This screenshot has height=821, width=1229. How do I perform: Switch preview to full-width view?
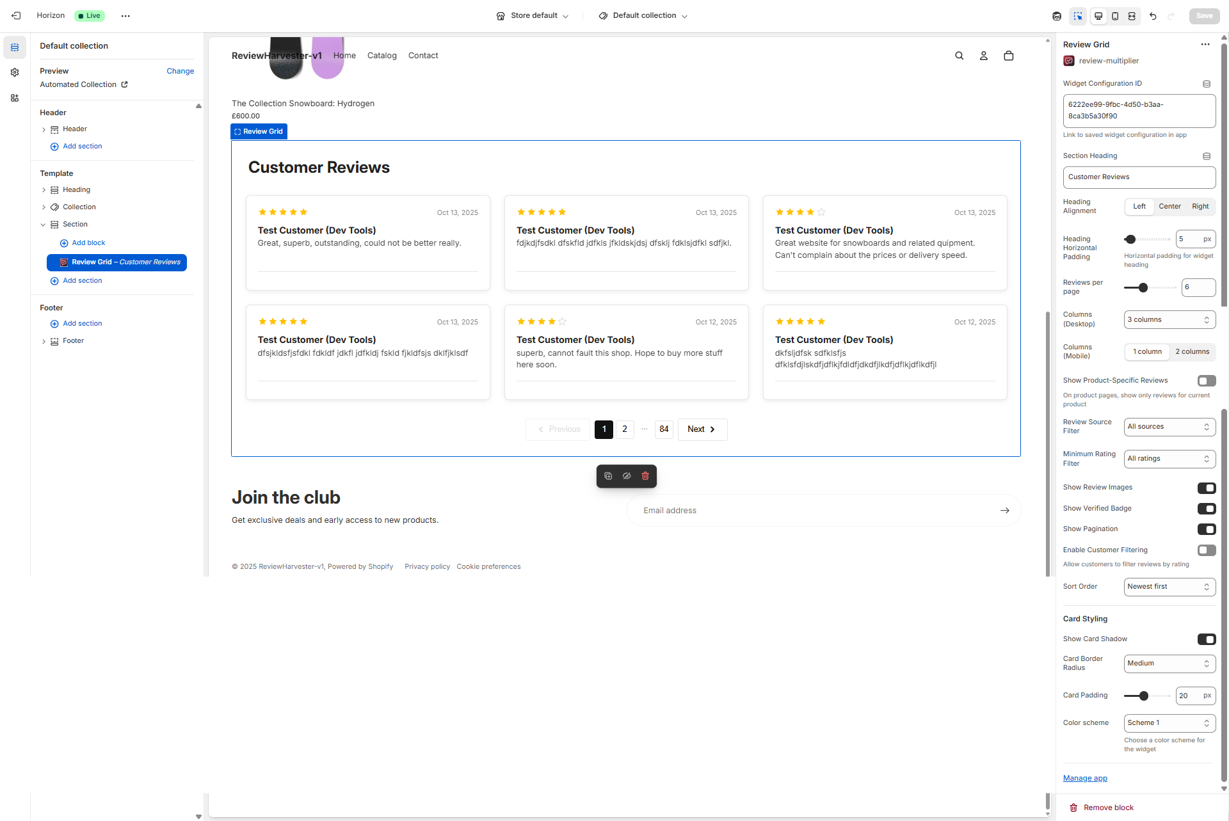point(1132,16)
